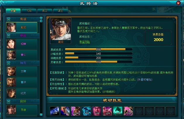Collapse the 极品 category
Viewport: 184px width, 119px height.
[8, 36]
